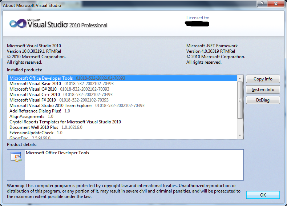Click the Copy Info button

click(x=263, y=79)
